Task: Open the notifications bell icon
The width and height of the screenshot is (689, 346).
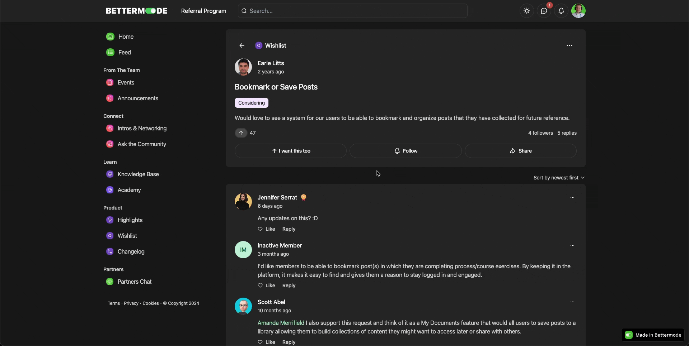Action: (561, 11)
